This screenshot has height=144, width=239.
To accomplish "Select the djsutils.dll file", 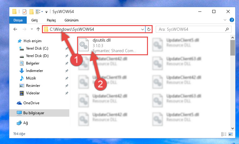I will click(x=112, y=46).
